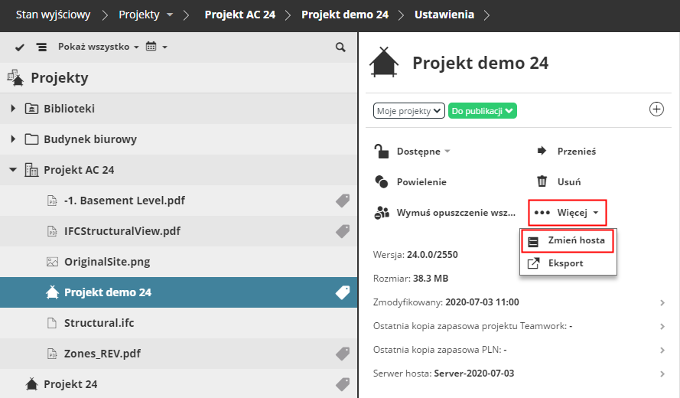Select Structural.ifc in the tree
Image resolution: width=680 pixels, height=398 pixels.
[x=99, y=323]
